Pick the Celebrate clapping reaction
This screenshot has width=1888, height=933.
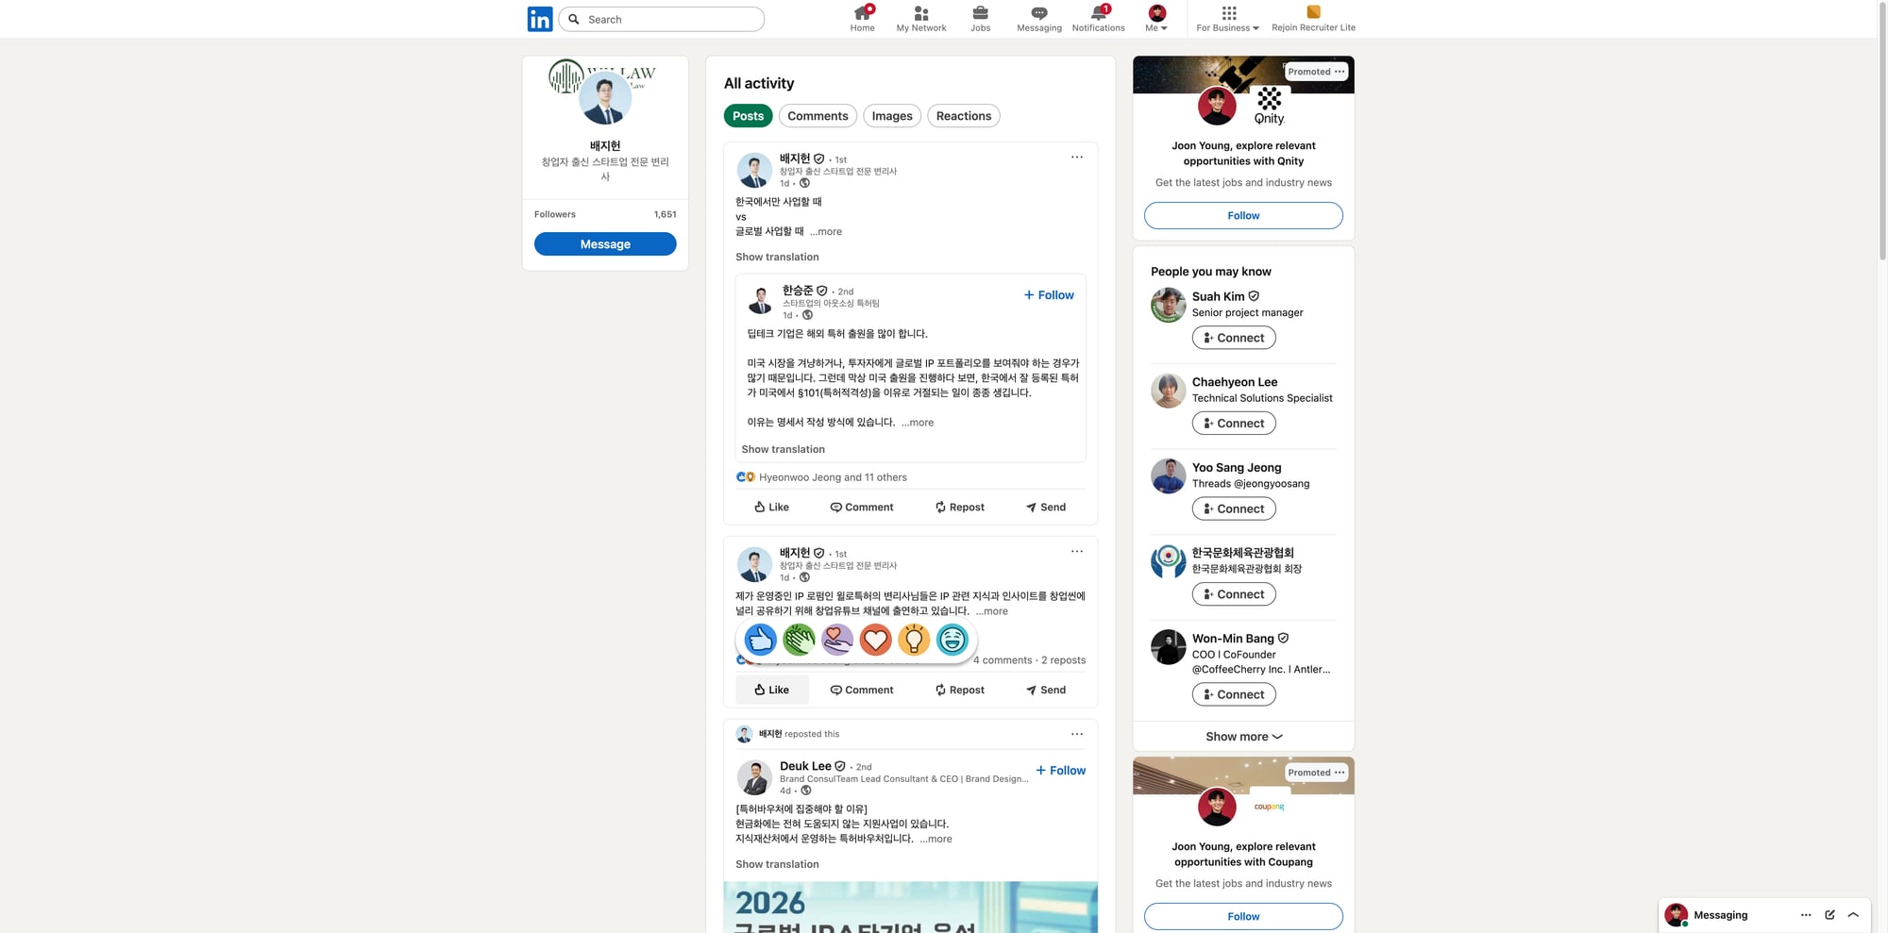click(799, 640)
